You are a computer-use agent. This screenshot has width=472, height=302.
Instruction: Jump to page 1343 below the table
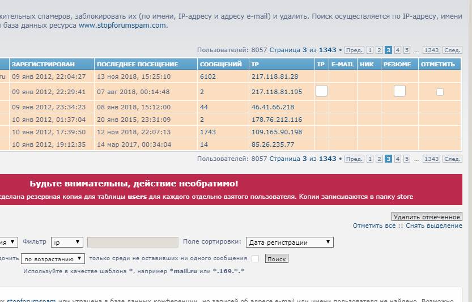pyautogui.click(x=431, y=159)
